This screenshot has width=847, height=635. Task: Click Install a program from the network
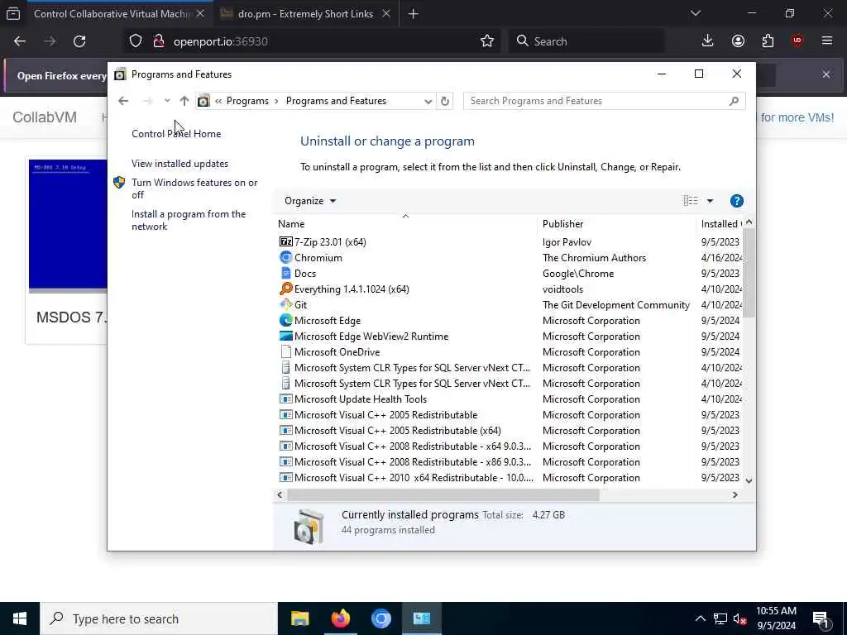[x=189, y=220]
